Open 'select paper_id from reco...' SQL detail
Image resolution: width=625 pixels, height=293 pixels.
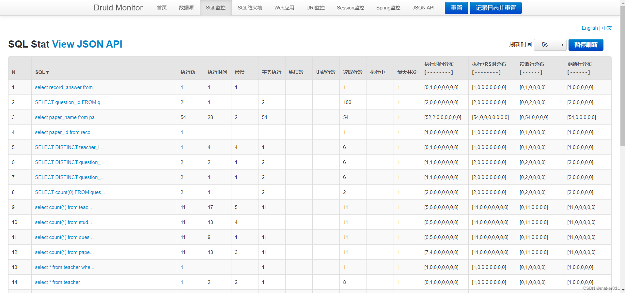click(x=64, y=132)
